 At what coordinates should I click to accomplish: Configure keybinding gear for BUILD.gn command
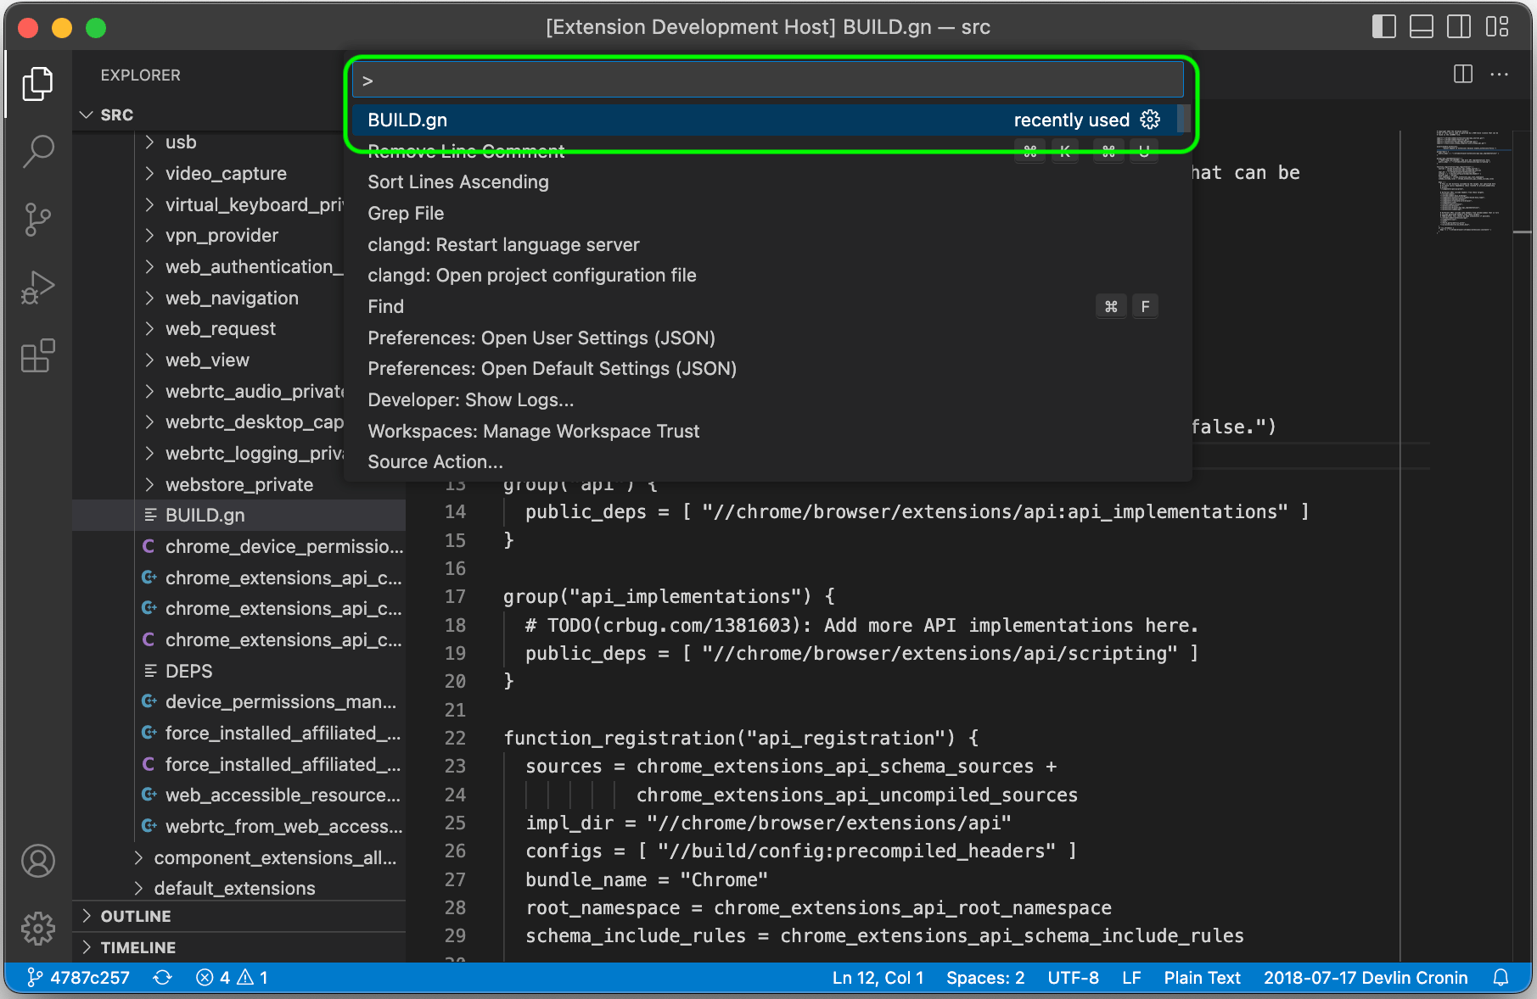tap(1150, 120)
